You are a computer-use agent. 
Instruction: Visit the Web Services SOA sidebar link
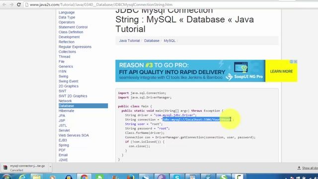[74, 135]
